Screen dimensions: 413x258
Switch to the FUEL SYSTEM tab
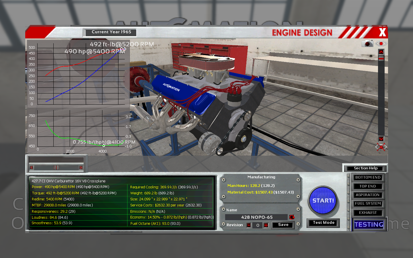[x=368, y=204]
